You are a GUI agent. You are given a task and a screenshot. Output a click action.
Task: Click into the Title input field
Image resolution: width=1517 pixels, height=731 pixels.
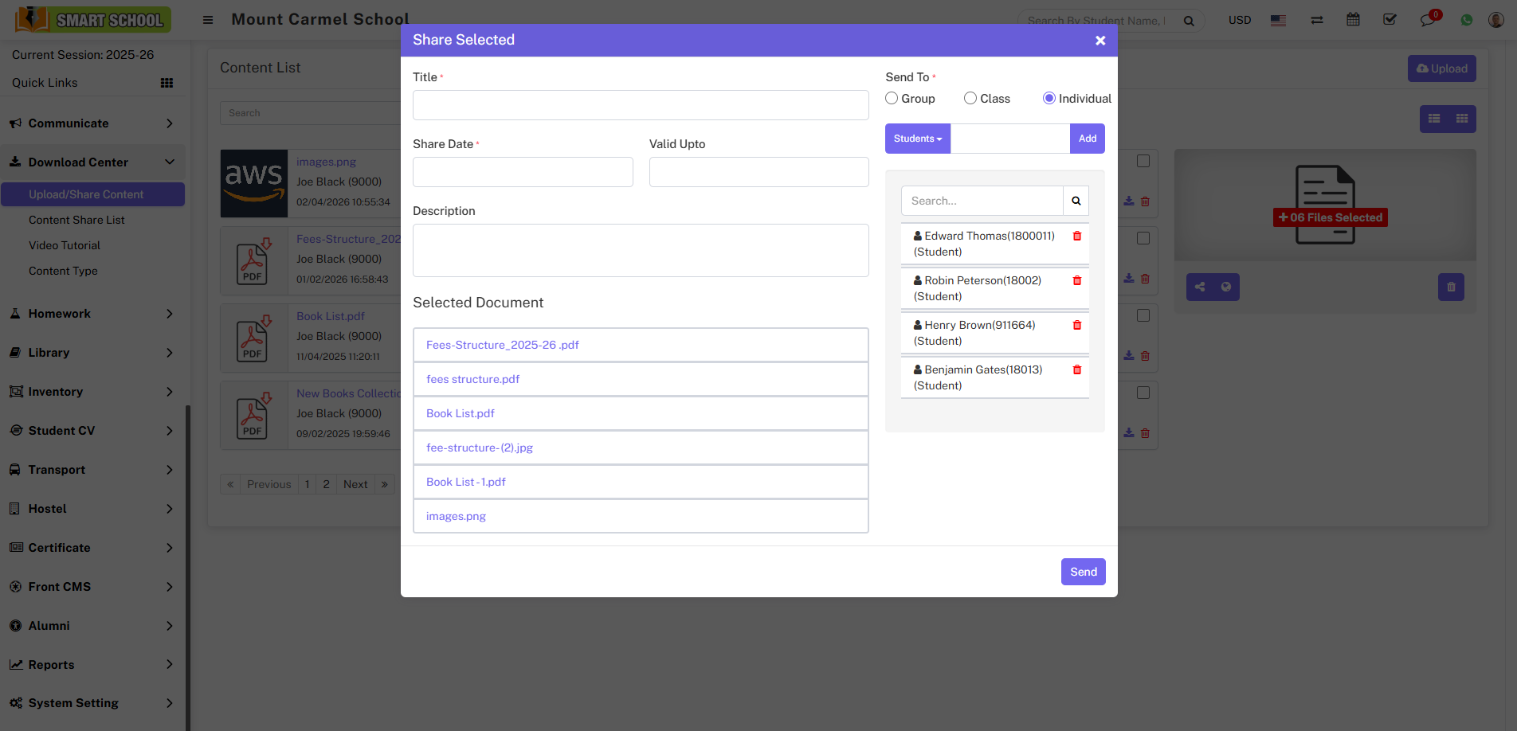(x=640, y=105)
